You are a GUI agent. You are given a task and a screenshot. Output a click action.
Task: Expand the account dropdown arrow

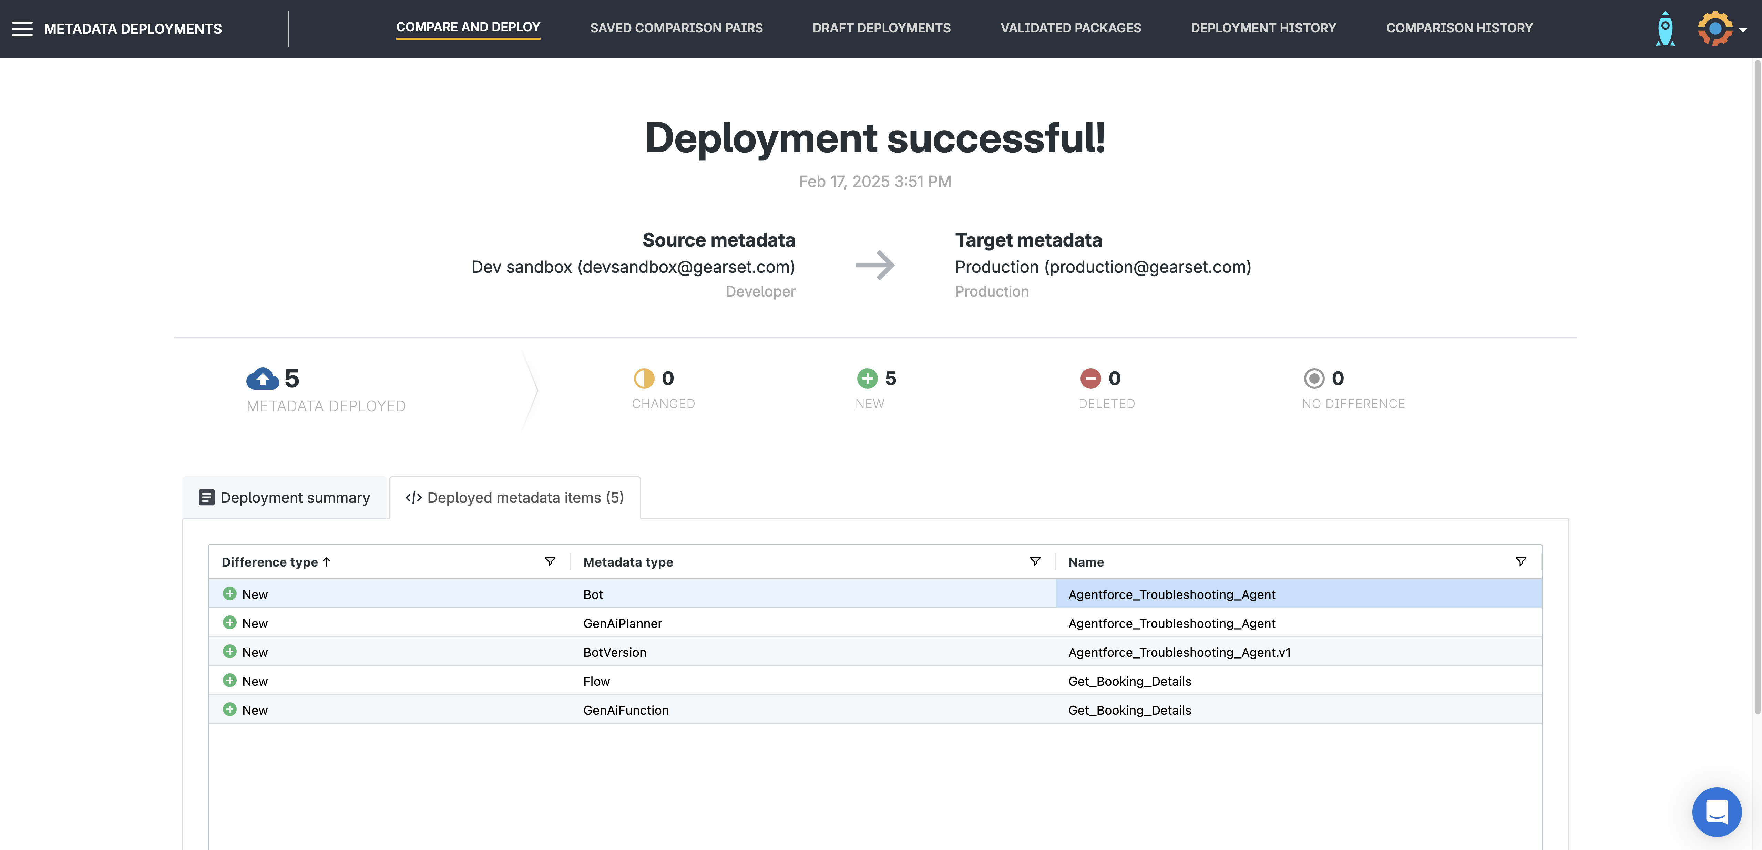click(x=1743, y=30)
